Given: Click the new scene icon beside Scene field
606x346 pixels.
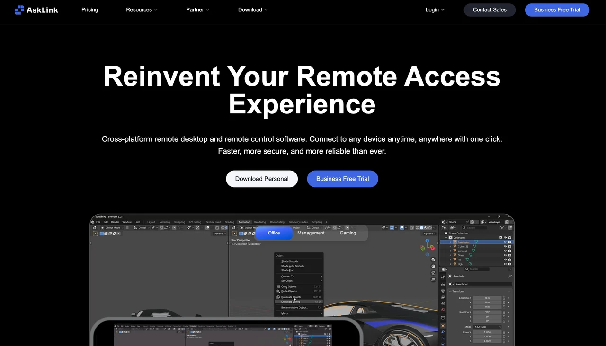Looking at the screenshot, I should pos(472,222).
